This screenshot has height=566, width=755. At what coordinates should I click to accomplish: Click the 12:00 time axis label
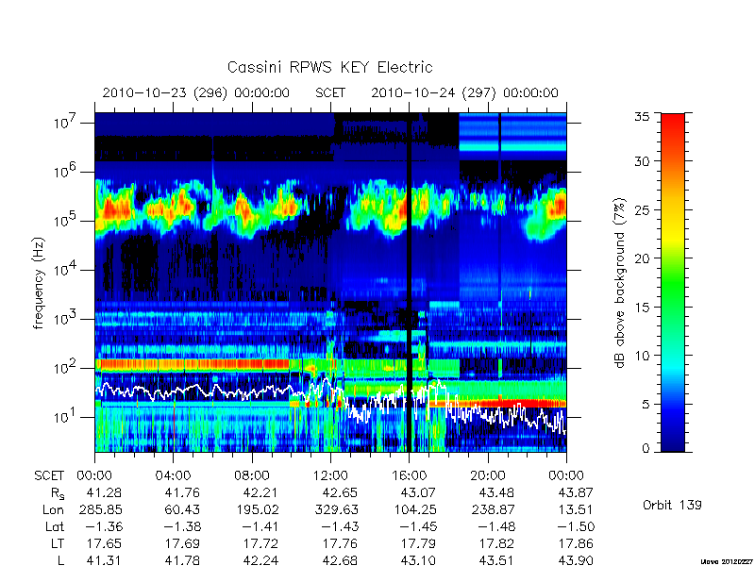pos(330,475)
